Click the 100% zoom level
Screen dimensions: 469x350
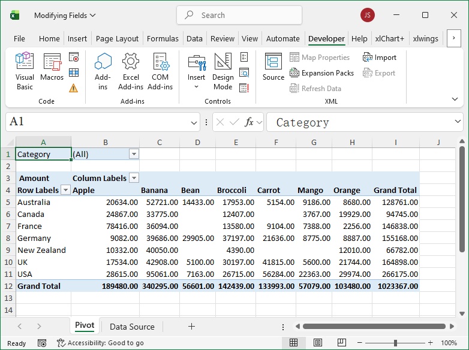(449, 343)
